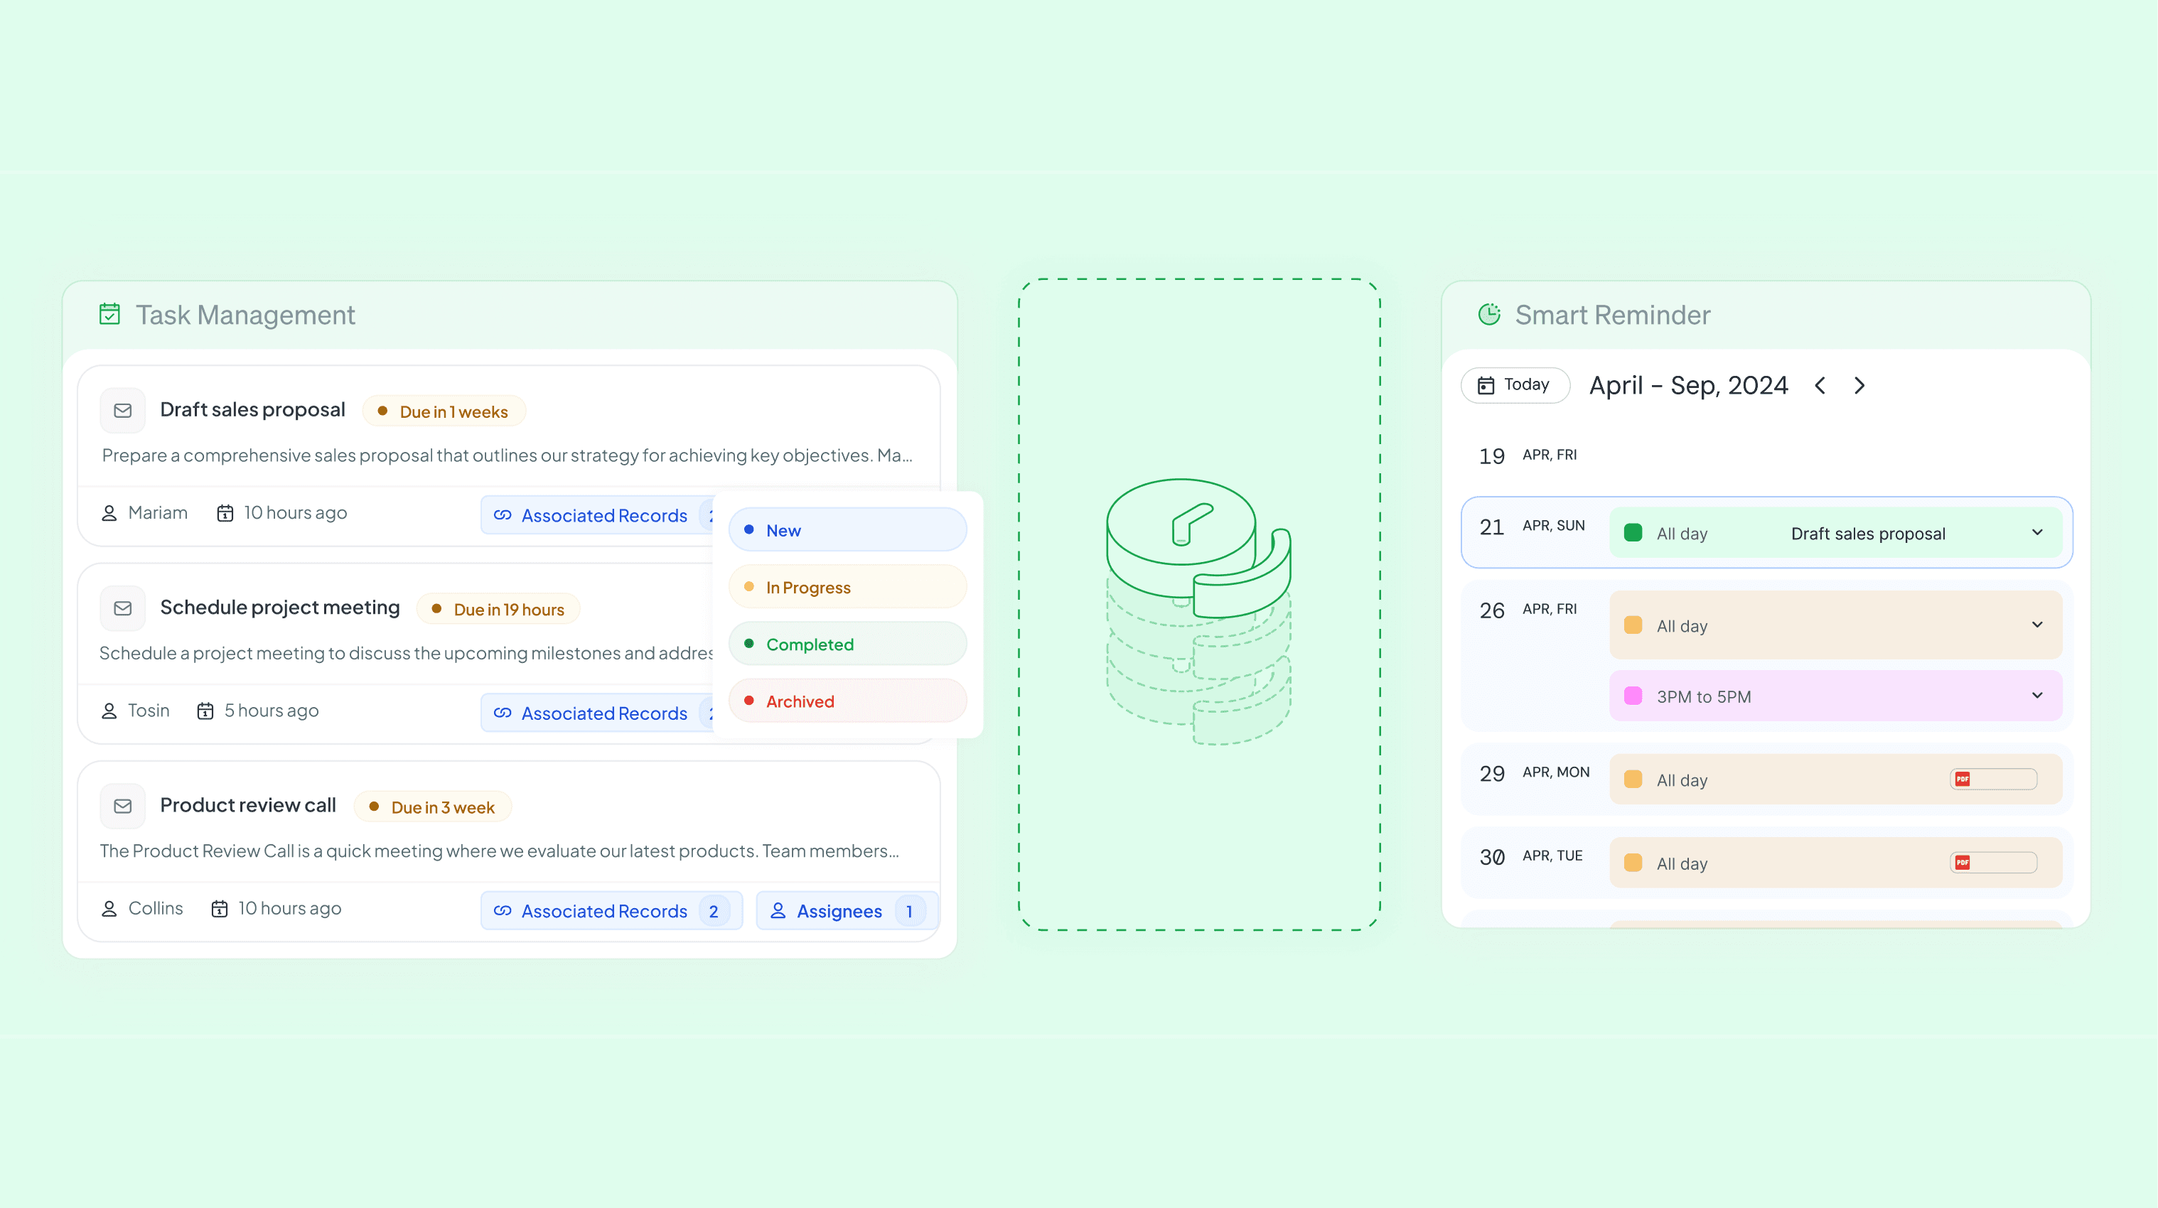Click the envelope icon beside Product review call
The image size is (2158, 1208).
tap(122, 806)
